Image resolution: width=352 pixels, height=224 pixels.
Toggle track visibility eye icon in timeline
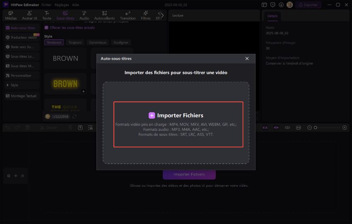tap(16, 176)
